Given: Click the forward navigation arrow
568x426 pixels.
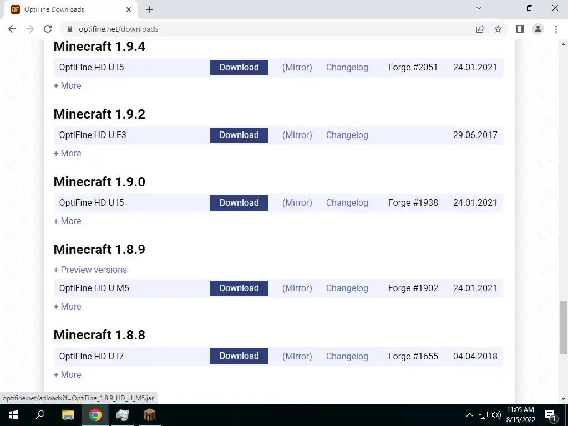Looking at the screenshot, I should 30,29.
